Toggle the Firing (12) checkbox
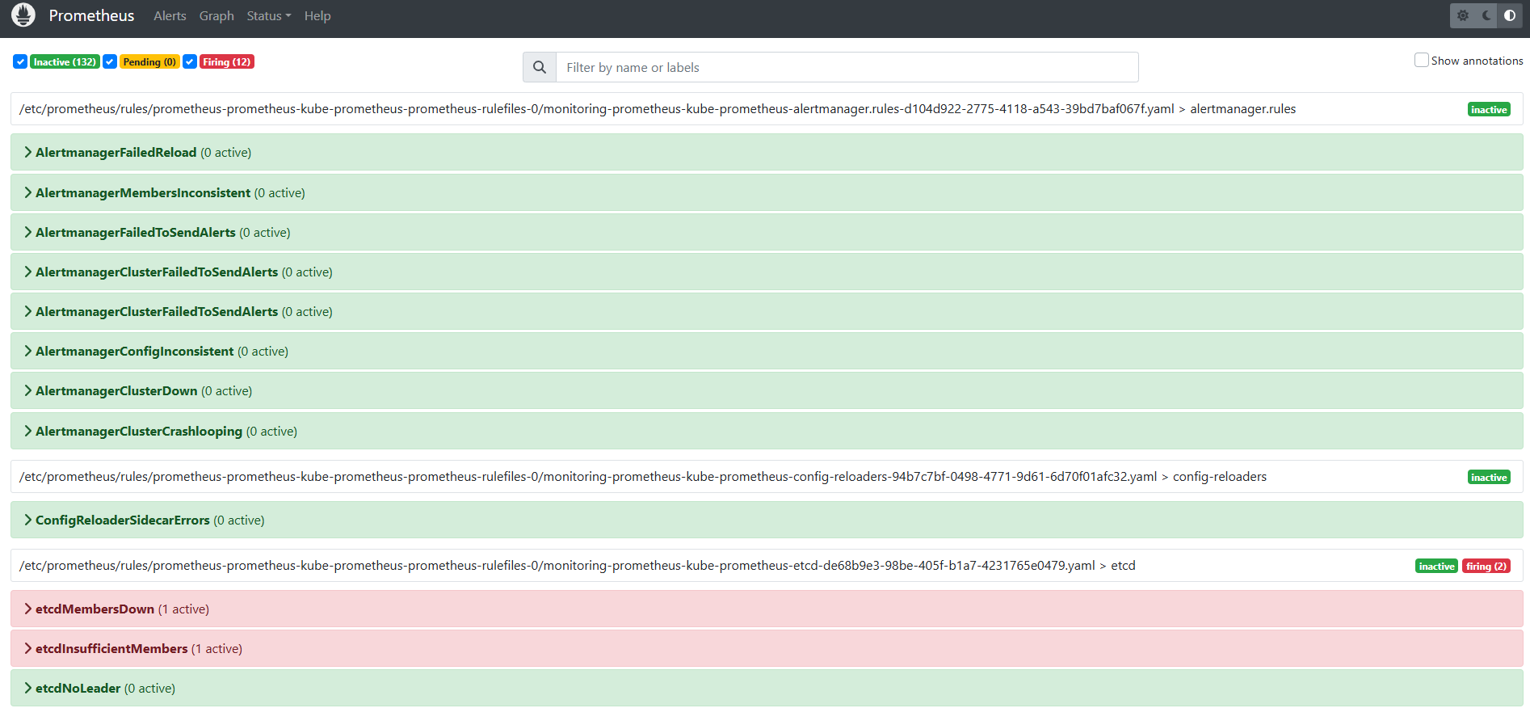The width and height of the screenshot is (1530, 708). [190, 61]
